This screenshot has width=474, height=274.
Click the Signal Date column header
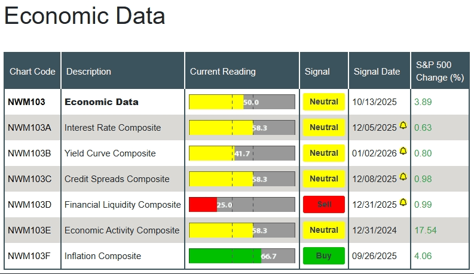click(377, 72)
